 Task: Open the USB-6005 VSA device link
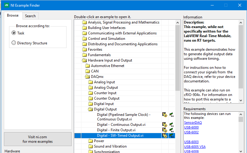[195, 147]
